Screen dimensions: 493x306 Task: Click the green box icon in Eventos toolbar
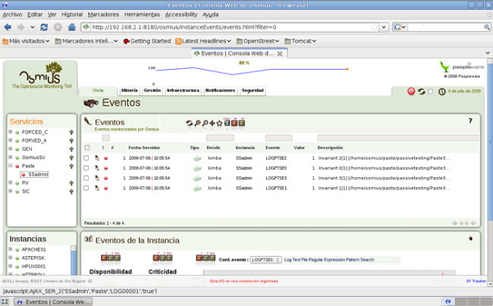coord(242,123)
